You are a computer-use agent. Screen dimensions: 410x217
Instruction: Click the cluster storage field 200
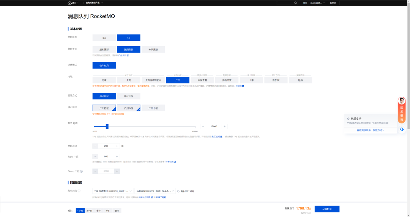pos(106,146)
